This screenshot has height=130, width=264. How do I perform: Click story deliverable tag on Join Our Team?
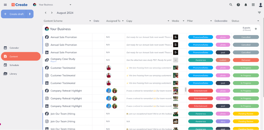223,121
